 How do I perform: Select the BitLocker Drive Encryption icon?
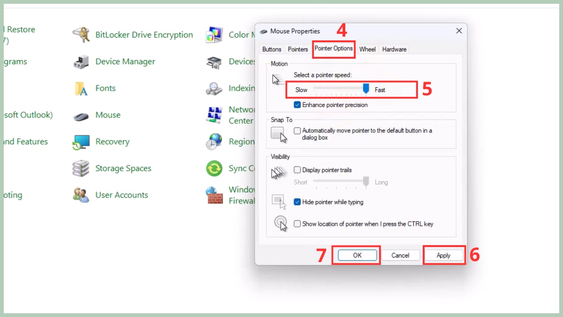click(144, 35)
